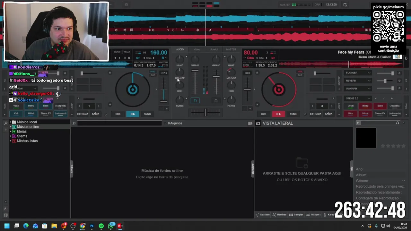Switch to the Video mixer tab
The width and height of the screenshot is (411, 231).
[197, 49]
